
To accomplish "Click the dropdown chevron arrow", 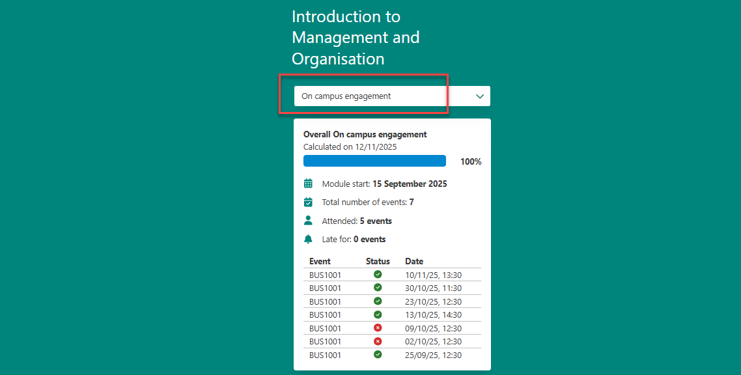I will [480, 96].
